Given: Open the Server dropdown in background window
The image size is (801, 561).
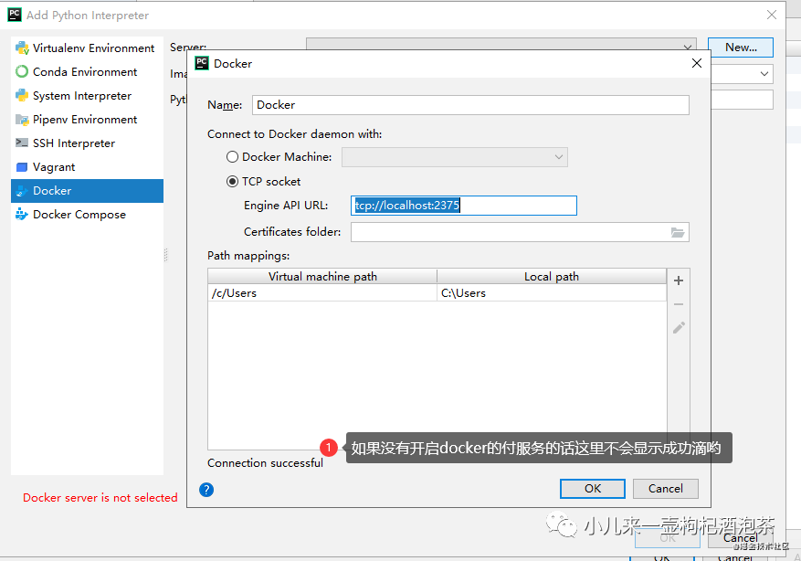Looking at the screenshot, I should [x=501, y=44].
